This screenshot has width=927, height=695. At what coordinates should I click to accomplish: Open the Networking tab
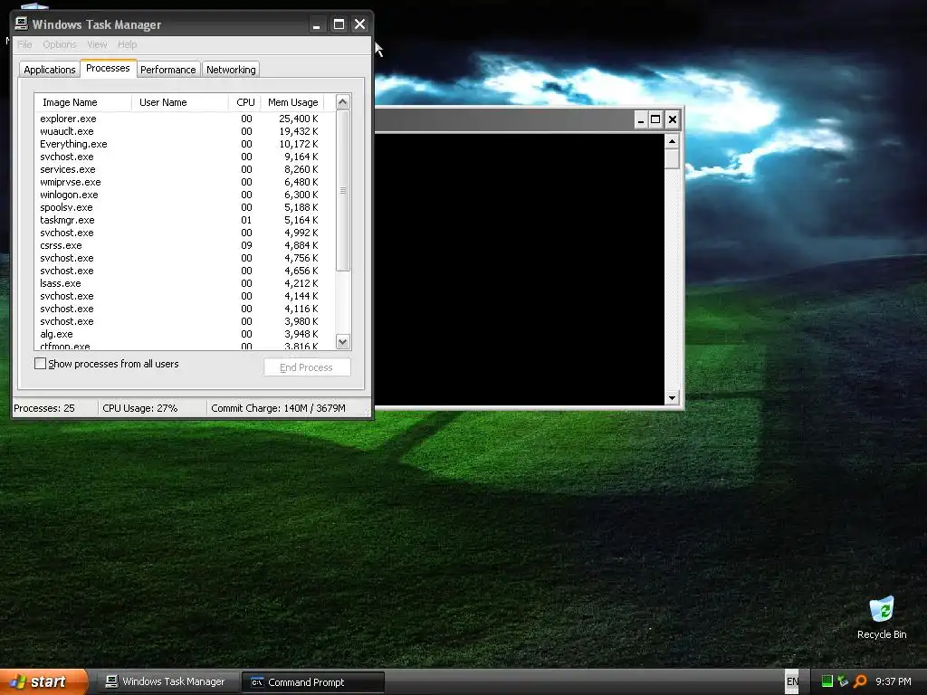(x=231, y=69)
